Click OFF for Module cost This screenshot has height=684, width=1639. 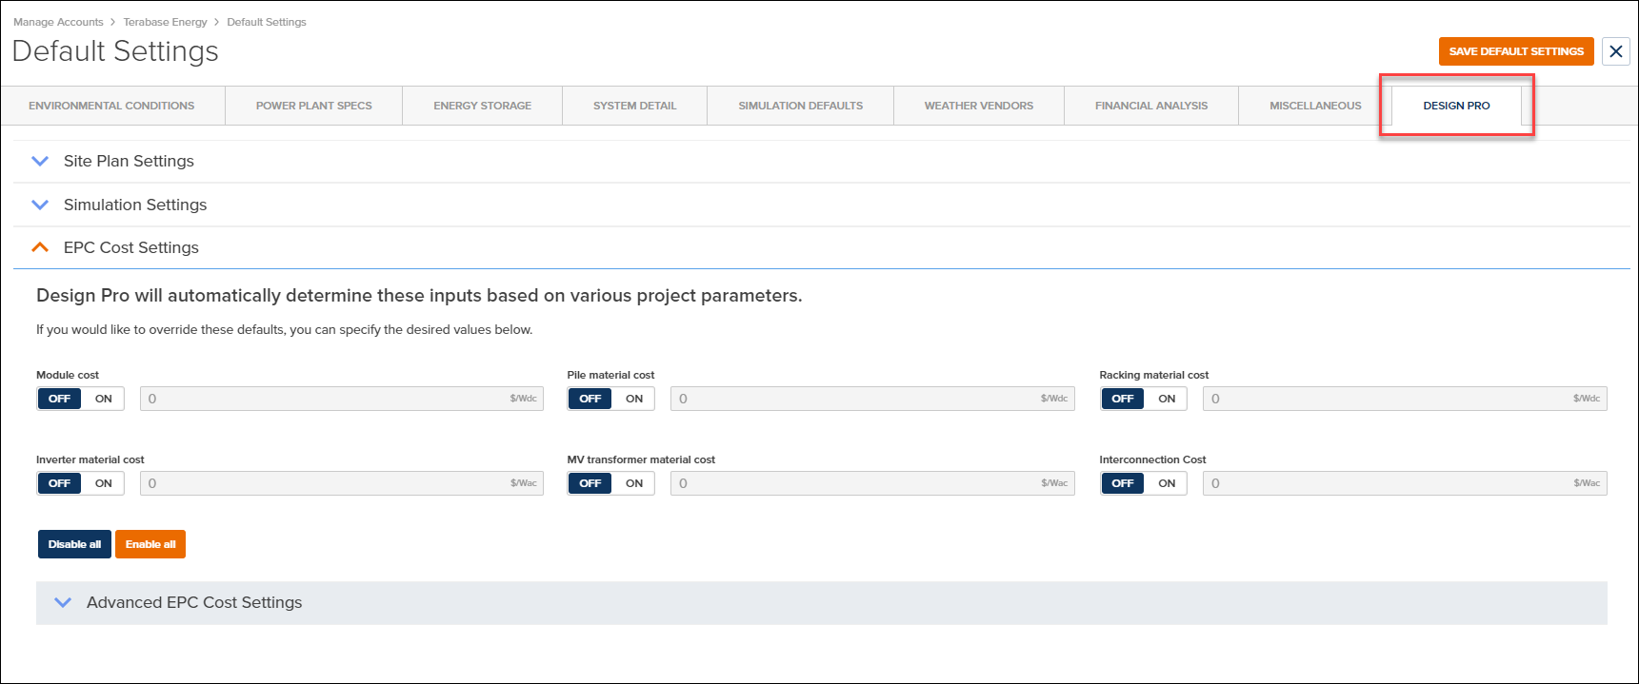point(59,399)
